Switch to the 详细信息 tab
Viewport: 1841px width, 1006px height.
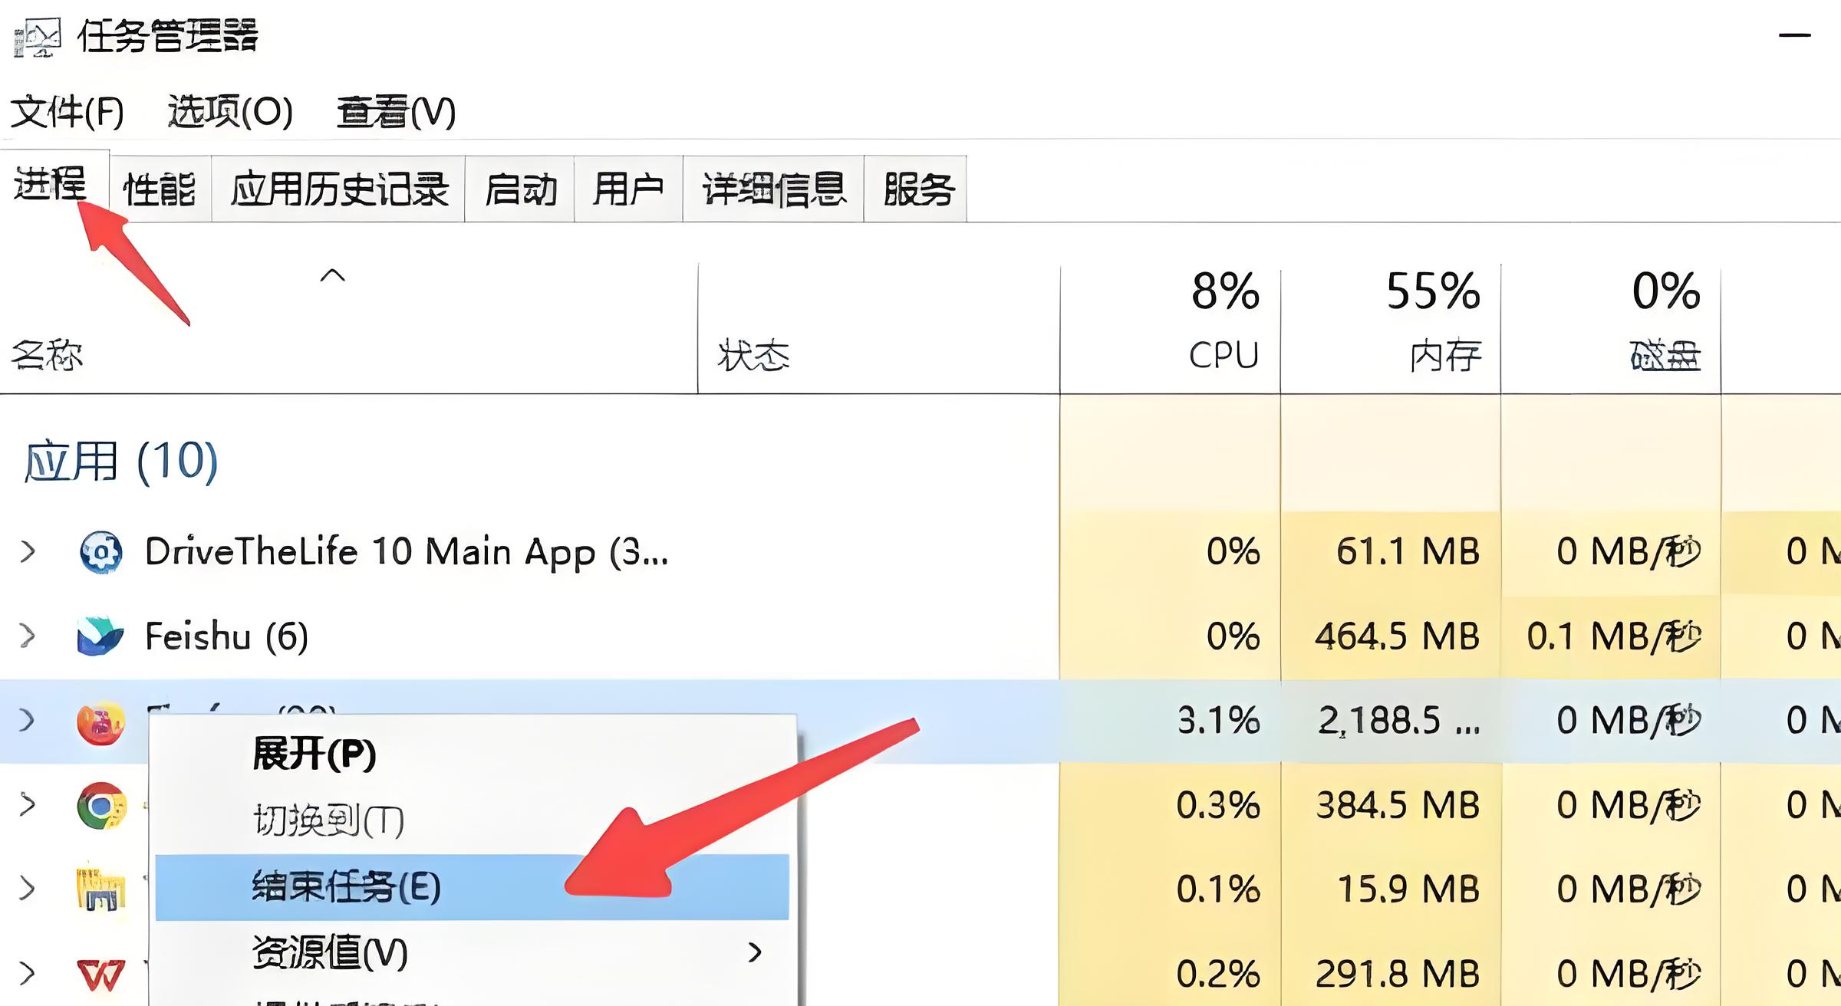pos(773,189)
